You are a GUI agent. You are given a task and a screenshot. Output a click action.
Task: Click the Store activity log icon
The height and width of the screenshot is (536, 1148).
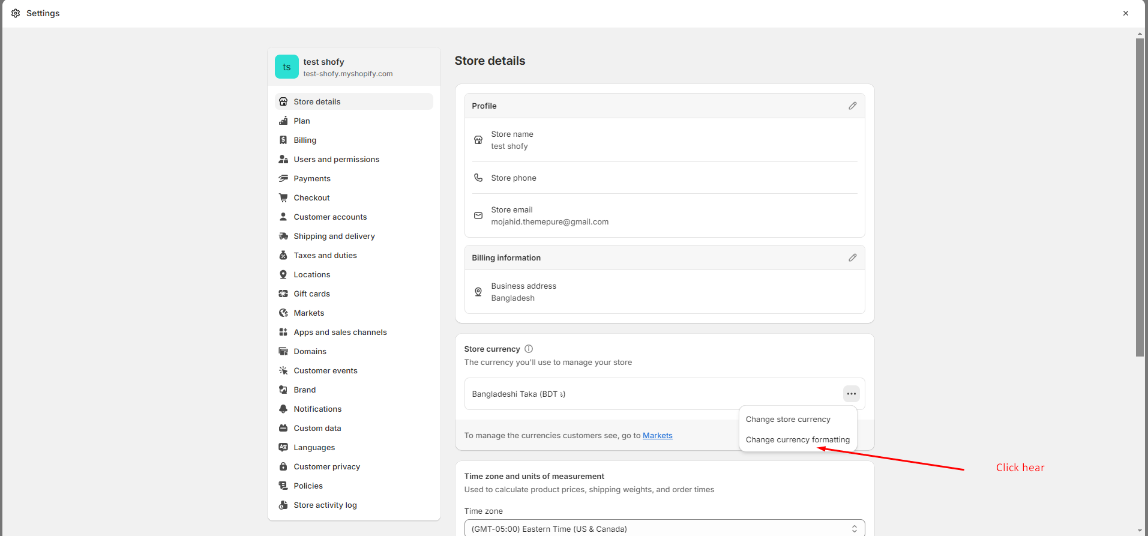tap(283, 505)
